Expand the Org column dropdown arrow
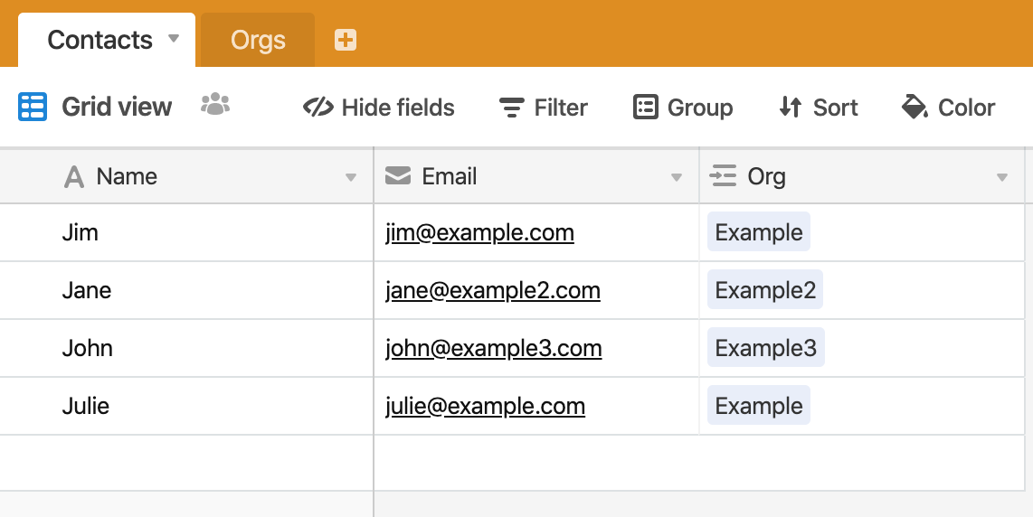Image resolution: width=1033 pixels, height=517 pixels. 1002,177
